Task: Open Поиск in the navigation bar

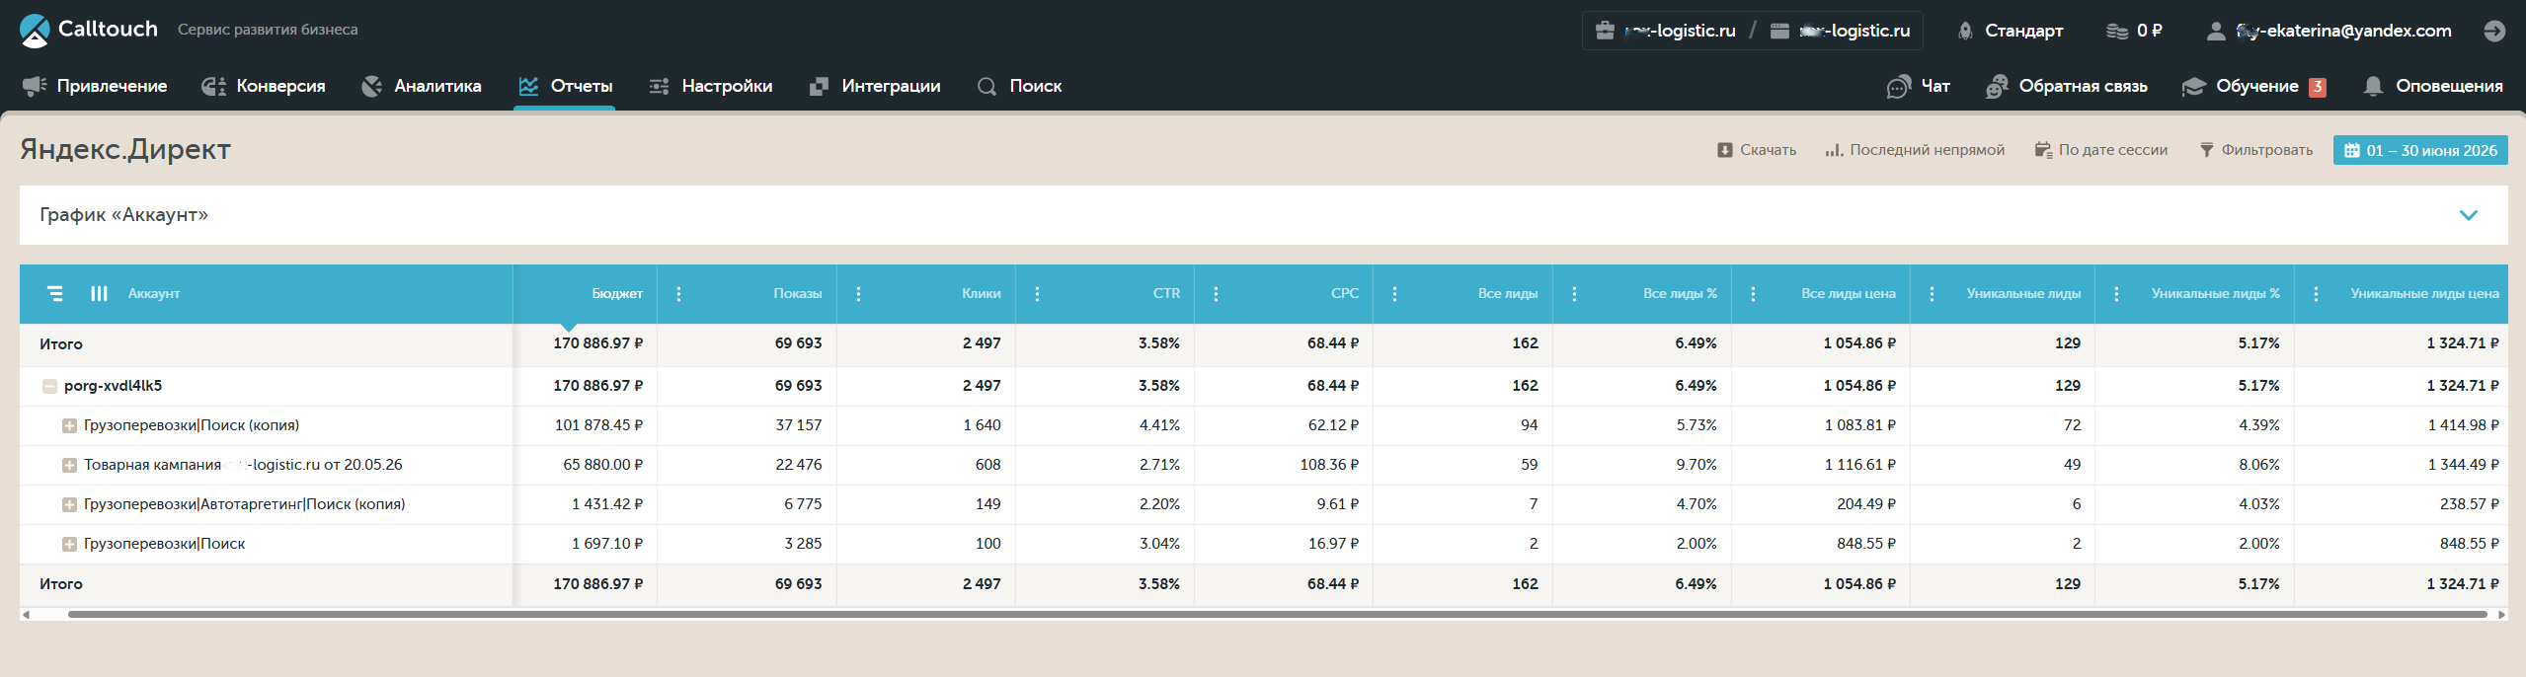Action: pyautogui.click(x=1019, y=86)
